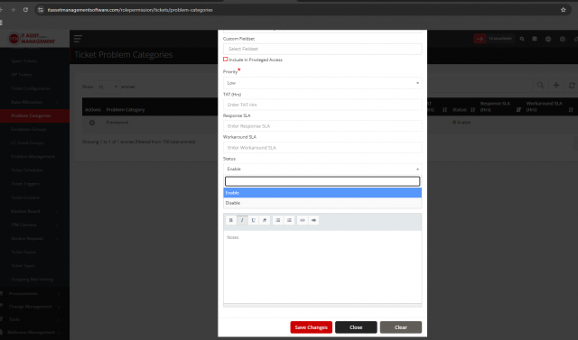Focus the Response SLA input field
Screen dimensions: 578x340
click(x=322, y=126)
